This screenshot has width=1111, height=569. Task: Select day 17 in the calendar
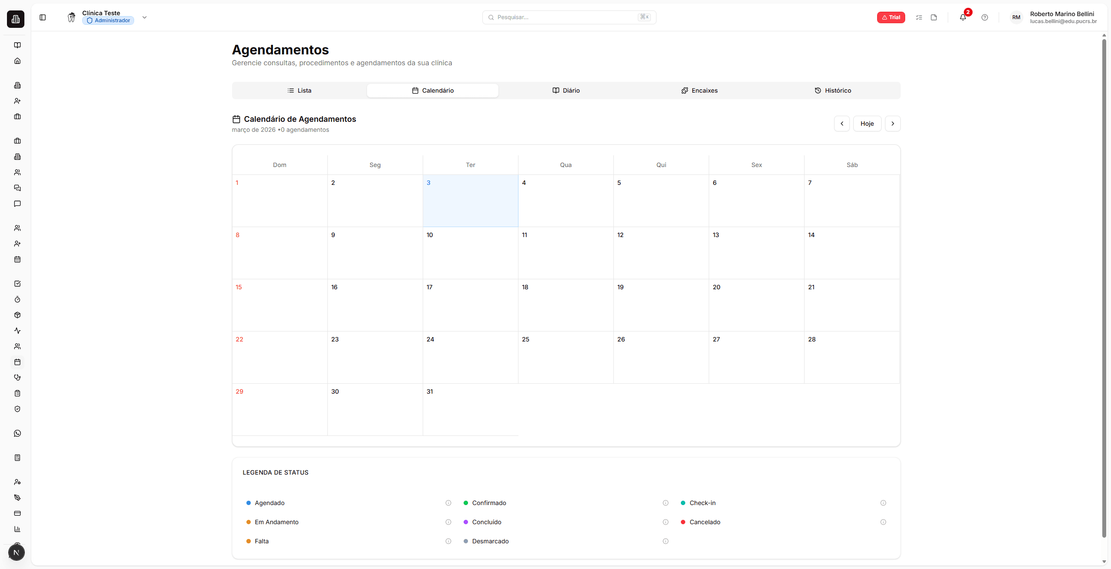tap(470, 305)
